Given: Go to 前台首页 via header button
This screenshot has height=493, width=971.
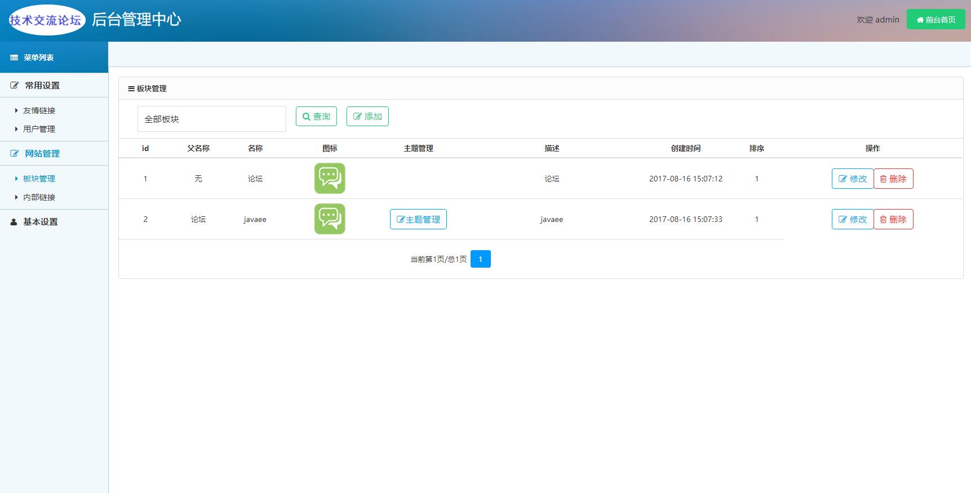Looking at the screenshot, I should coord(935,20).
